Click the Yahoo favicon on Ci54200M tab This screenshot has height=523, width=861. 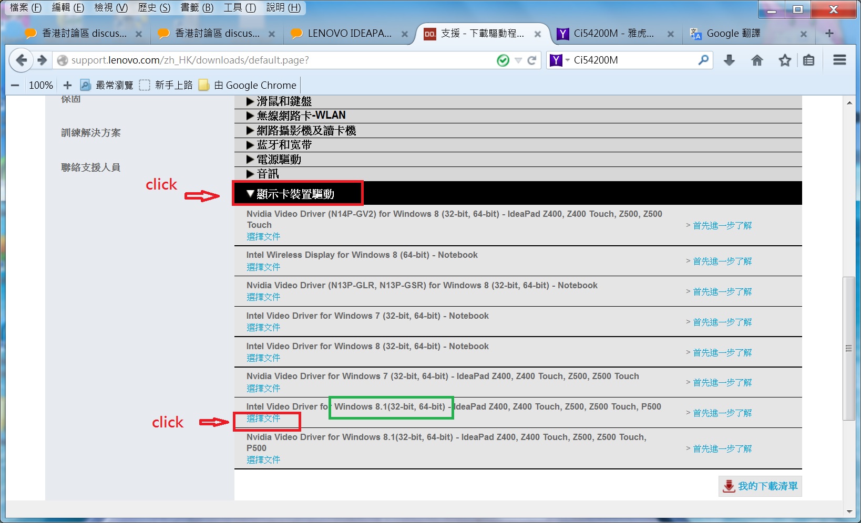563,34
